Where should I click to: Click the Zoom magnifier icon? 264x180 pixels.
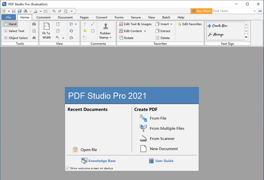pos(58,38)
